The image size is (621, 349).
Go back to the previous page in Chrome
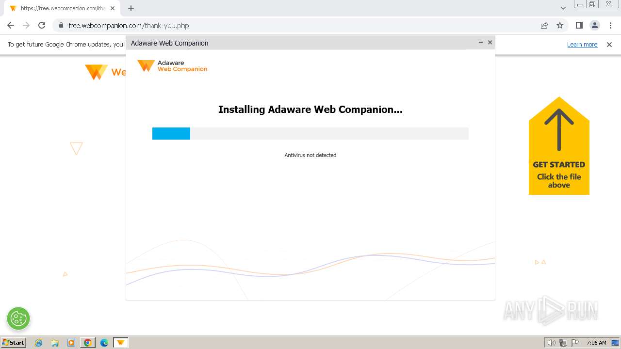11,25
